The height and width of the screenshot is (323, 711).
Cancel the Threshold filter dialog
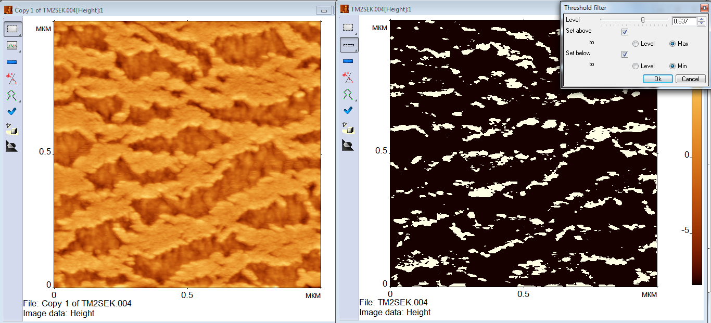click(691, 79)
